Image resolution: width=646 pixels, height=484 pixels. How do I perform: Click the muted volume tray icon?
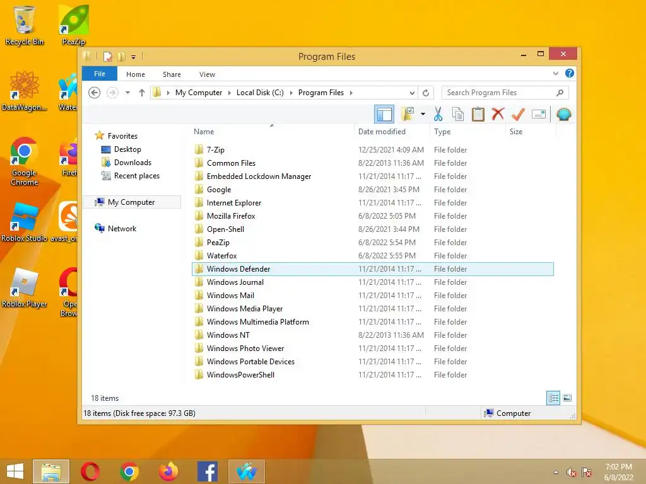[571, 472]
